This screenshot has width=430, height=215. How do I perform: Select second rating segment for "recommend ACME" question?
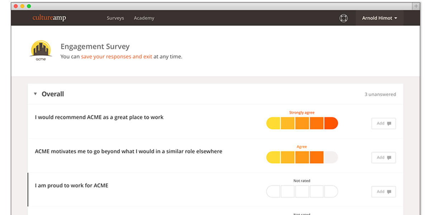tap(288, 123)
